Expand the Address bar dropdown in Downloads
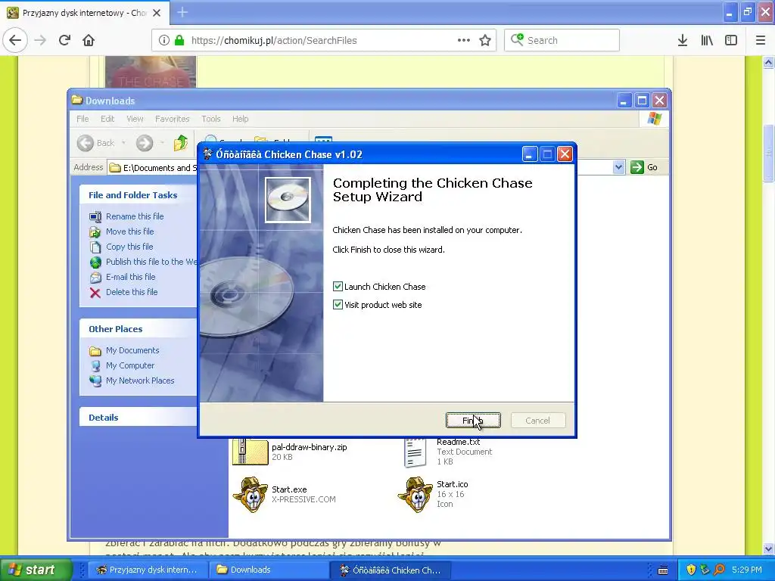This screenshot has height=581, width=775. (619, 167)
